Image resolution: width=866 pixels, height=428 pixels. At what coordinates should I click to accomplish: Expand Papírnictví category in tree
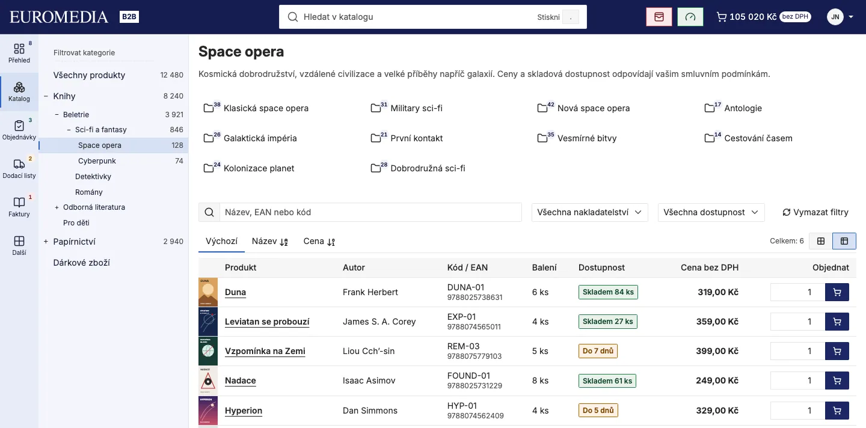point(46,242)
